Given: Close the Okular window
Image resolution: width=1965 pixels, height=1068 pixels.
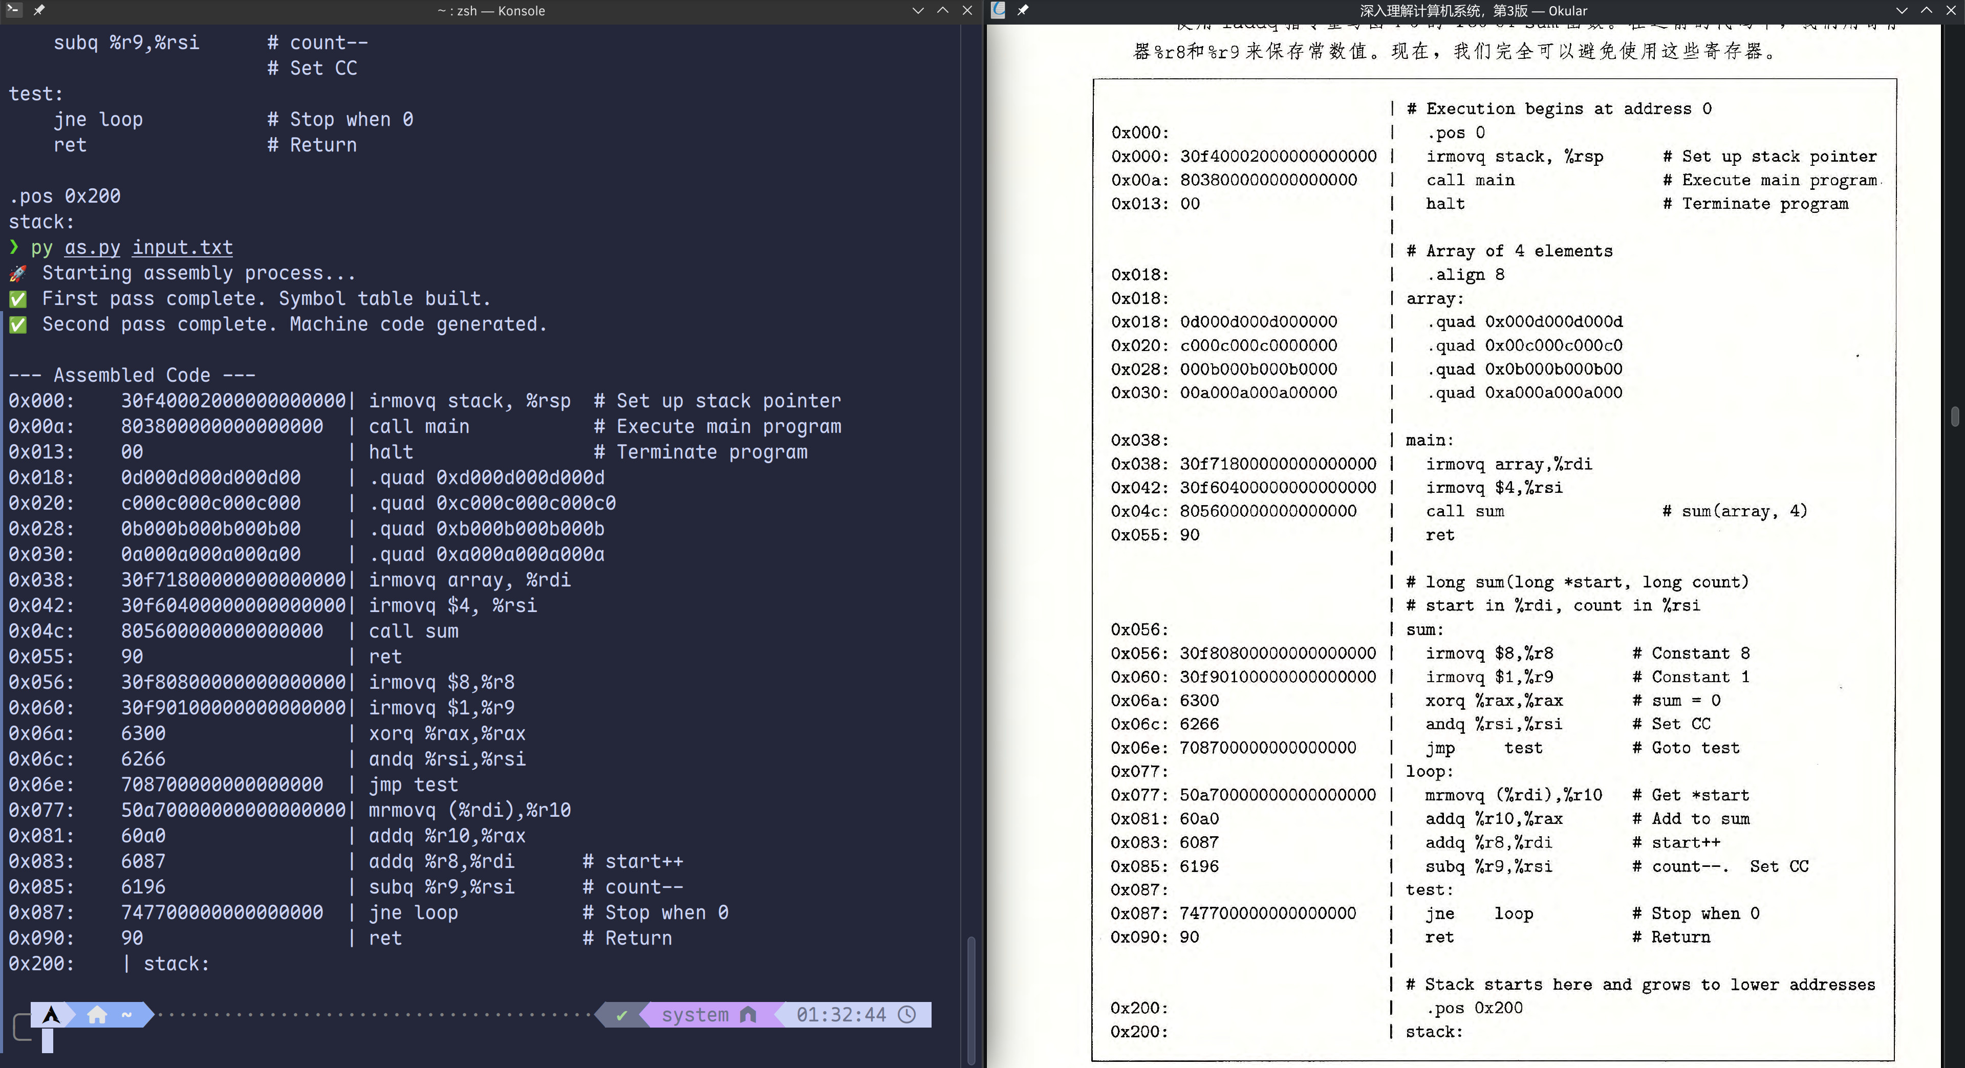Looking at the screenshot, I should click(1951, 10).
